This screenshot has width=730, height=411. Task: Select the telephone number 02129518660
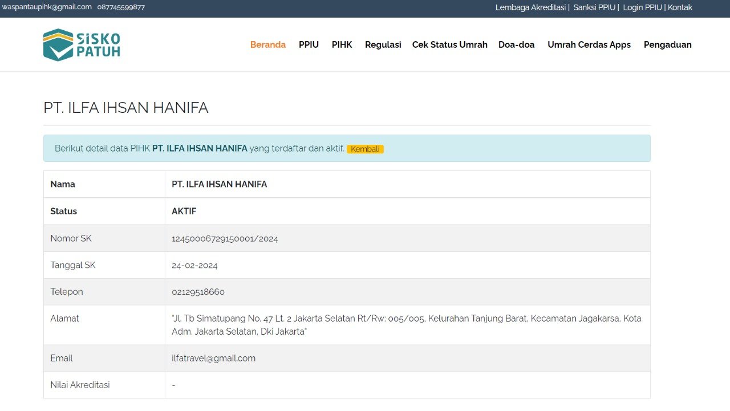[x=198, y=292]
